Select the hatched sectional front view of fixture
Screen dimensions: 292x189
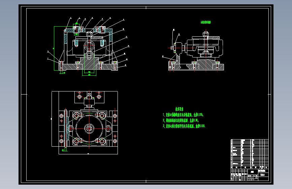pyautogui.click(x=88, y=48)
